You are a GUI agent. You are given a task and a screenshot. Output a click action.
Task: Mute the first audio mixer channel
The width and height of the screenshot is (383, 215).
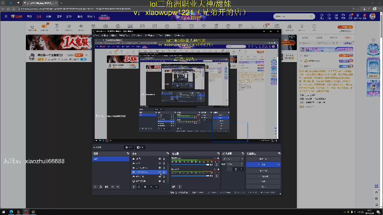[x=211, y=165]
